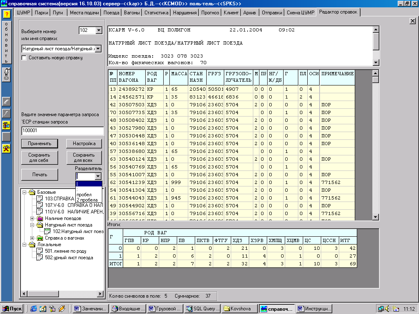The width and height of the screenshot is (419, 314).
Task: Click the yellow network computers sidebar icon
Action: point(7,125)
